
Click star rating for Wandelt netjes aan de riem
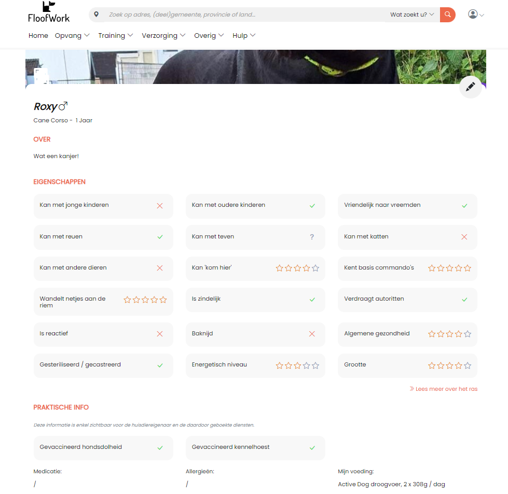[145, 300]
